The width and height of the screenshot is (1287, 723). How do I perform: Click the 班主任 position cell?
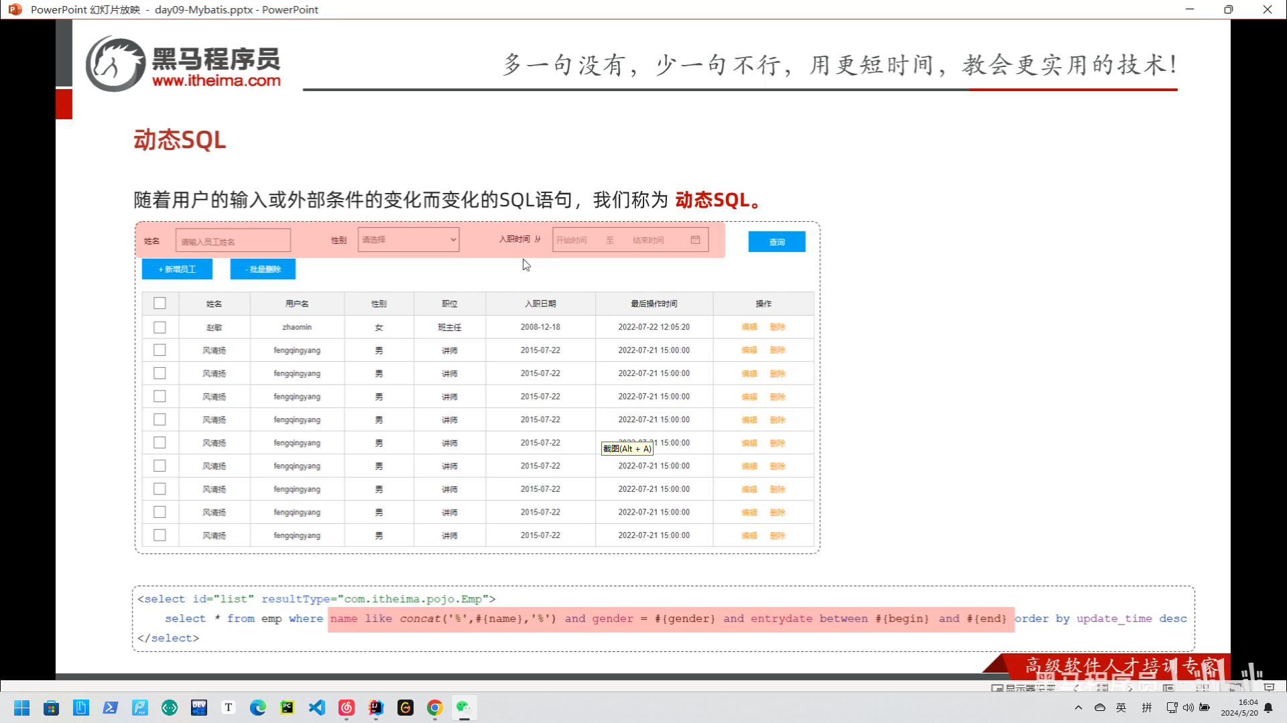pyautogui.click(x=450, y=328)
